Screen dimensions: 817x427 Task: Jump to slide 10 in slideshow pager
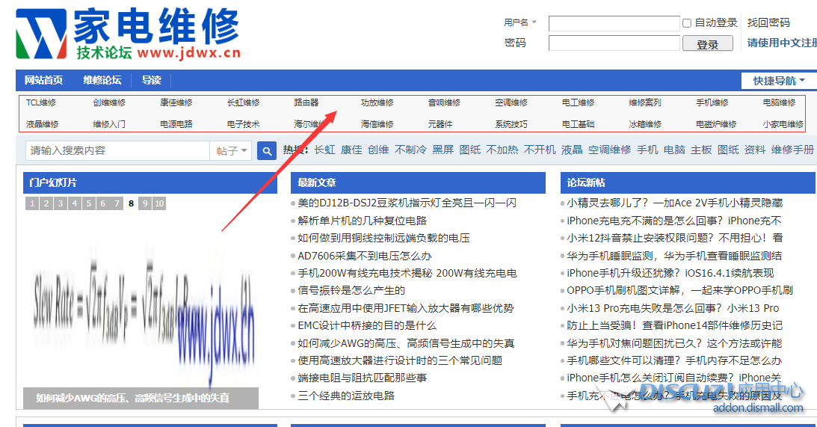(159, 203)
